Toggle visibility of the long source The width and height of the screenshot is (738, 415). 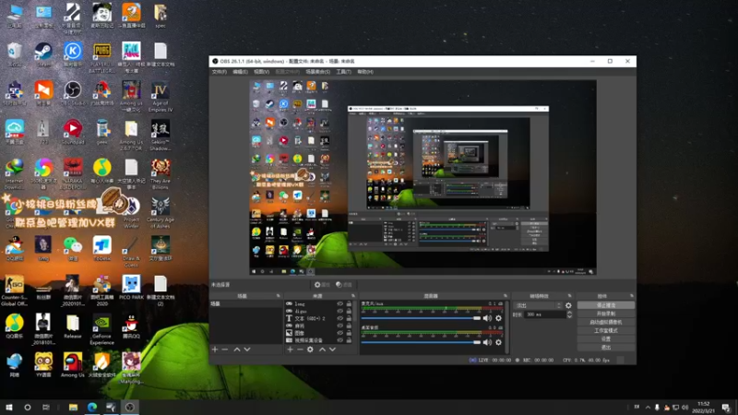click(339, 304)
